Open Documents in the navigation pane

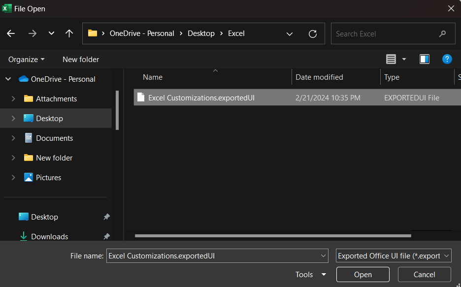54,138
